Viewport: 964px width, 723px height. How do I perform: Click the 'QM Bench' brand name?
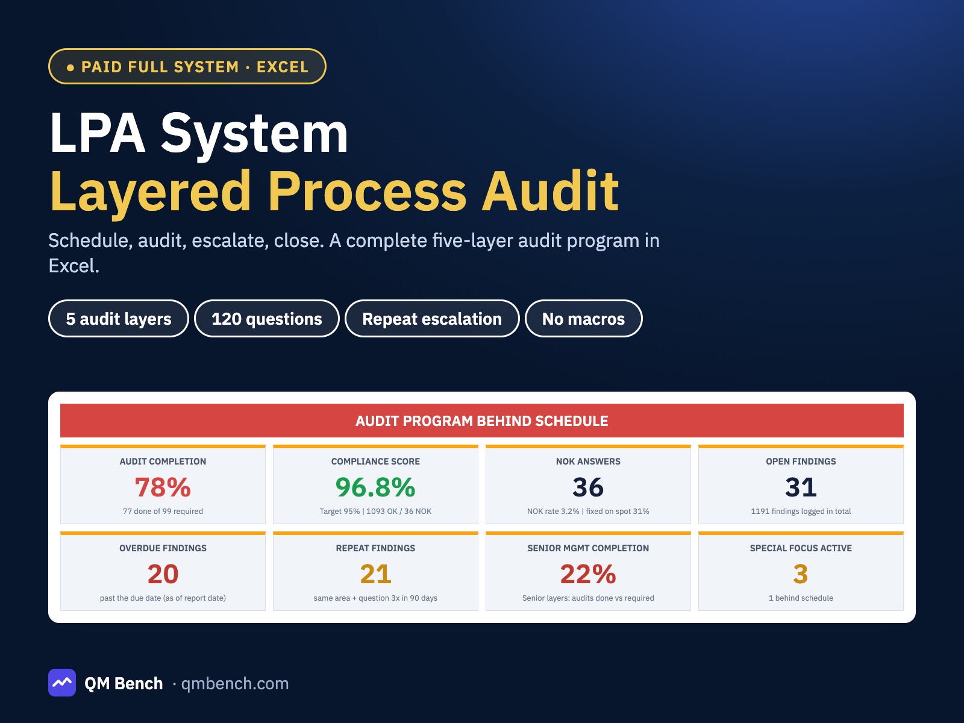pos(124,683)
